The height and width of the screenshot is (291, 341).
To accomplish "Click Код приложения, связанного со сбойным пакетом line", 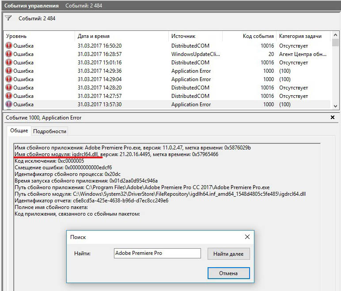I will pyautogui.click(x=77, y=214).
